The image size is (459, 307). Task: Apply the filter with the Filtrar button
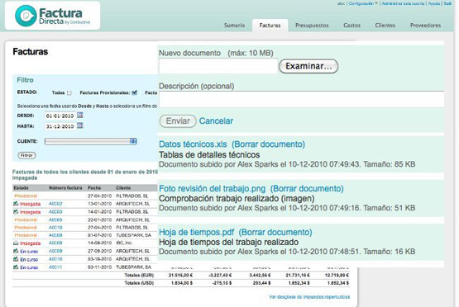[26, 155]
